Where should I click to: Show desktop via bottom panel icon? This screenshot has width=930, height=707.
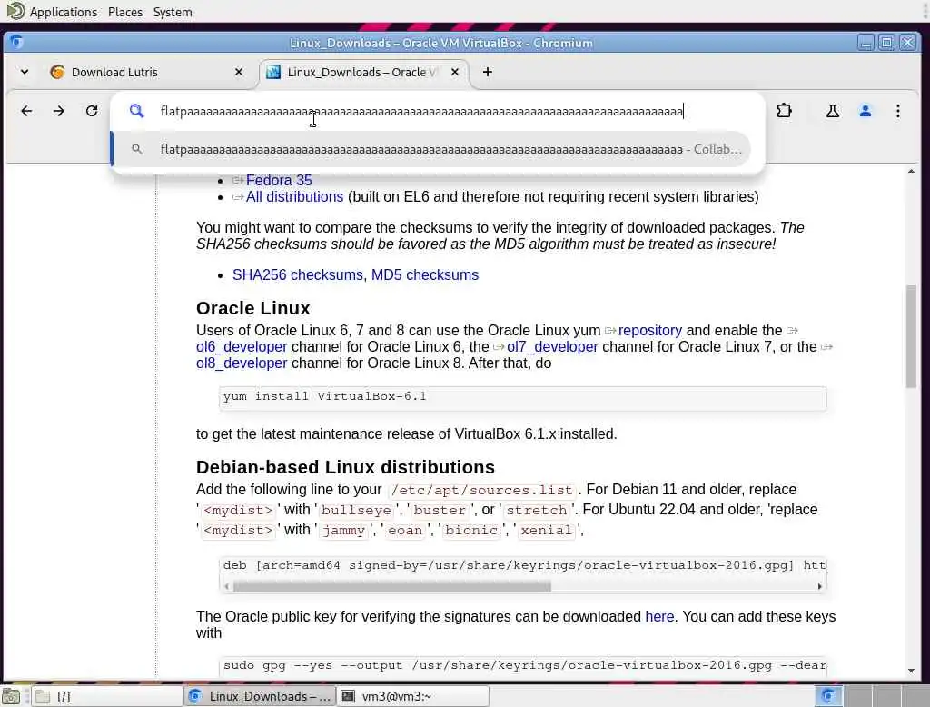tap(11, 696)
